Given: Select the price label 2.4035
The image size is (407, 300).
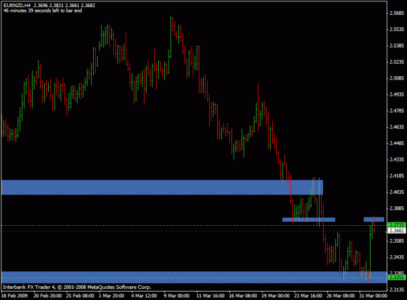Looking at the screenshot, I should pyautogui.click(x=397, y=192).
